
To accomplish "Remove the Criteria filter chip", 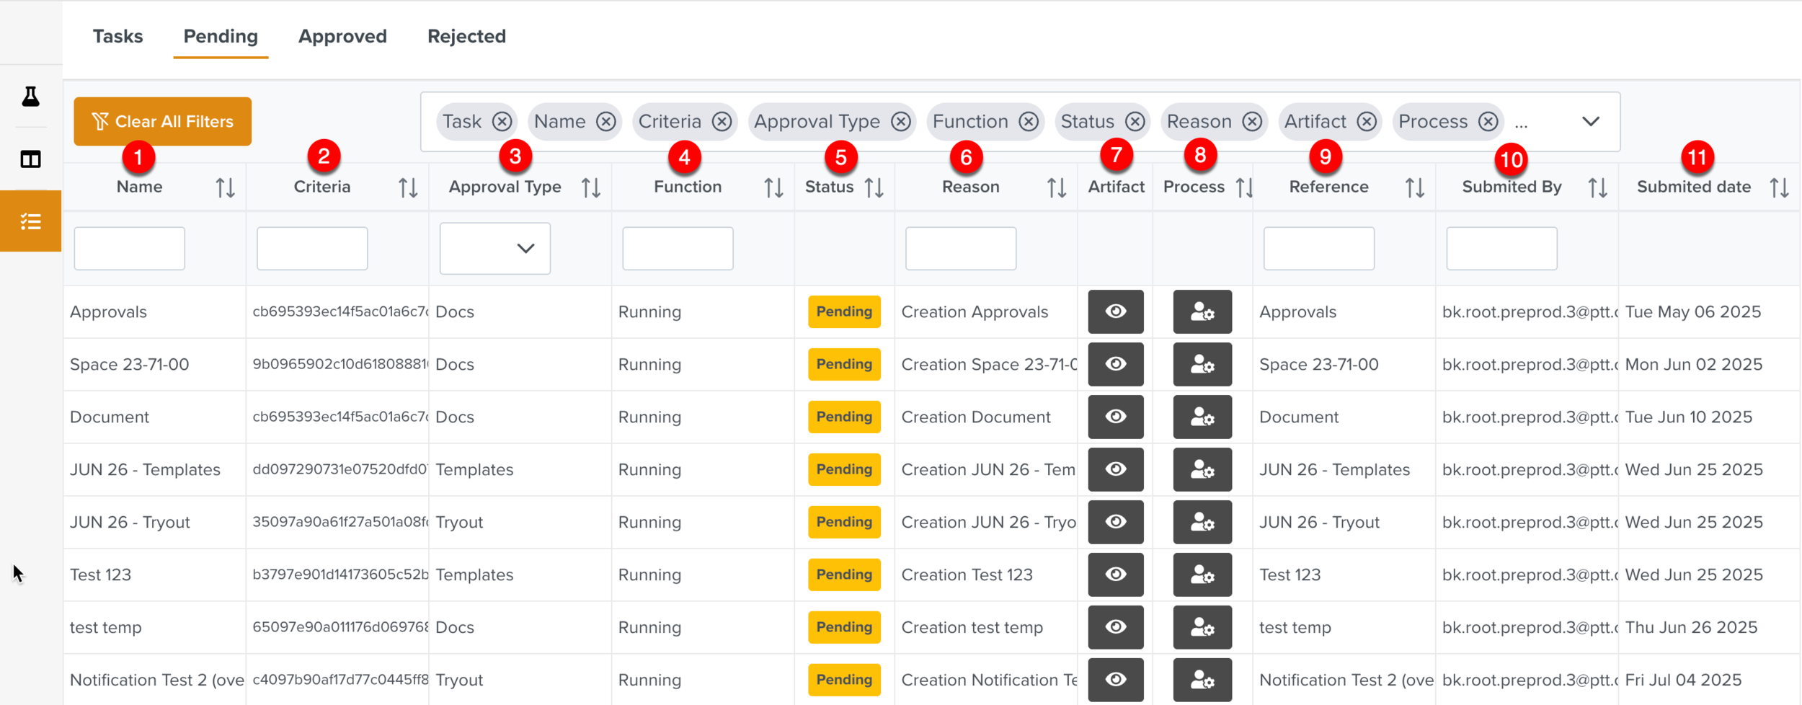I will 722,122.
